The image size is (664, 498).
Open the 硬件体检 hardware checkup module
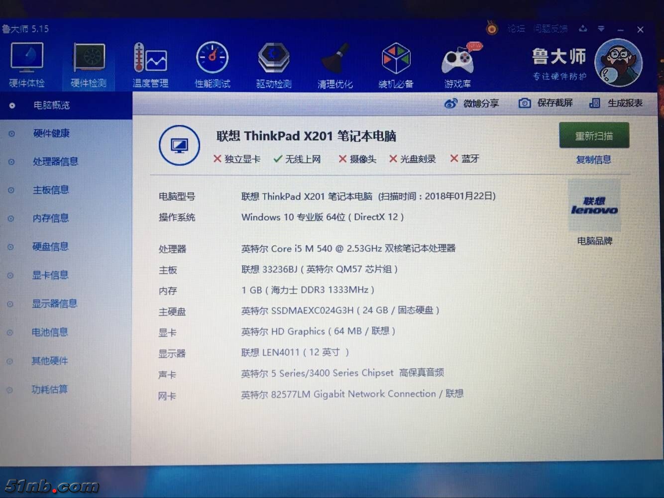click(x=27, y=65)
